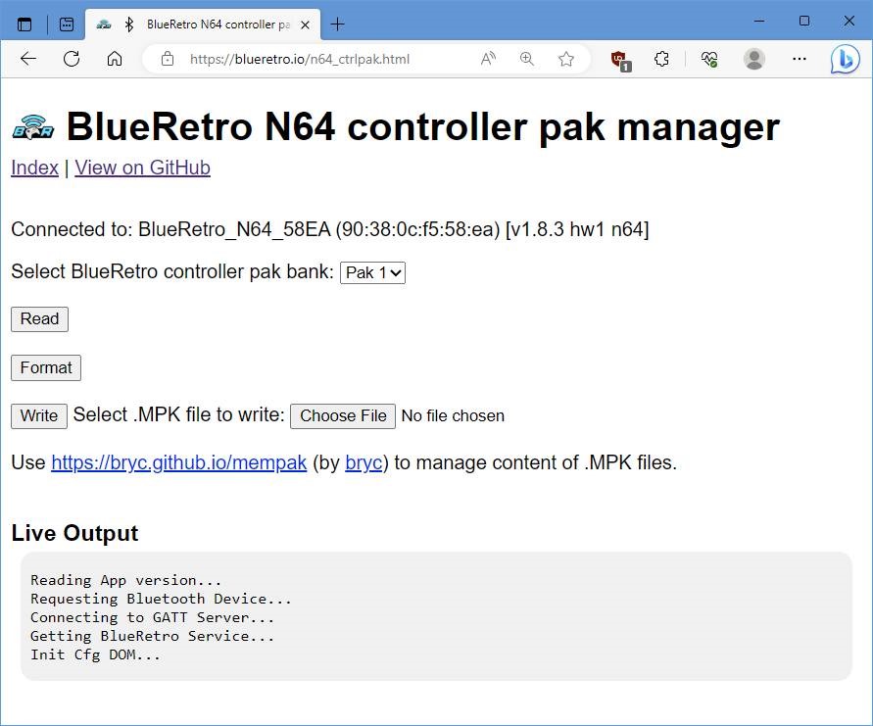Open a new browser tab
Screen dimensions: 873x726
tap(337, 24)
